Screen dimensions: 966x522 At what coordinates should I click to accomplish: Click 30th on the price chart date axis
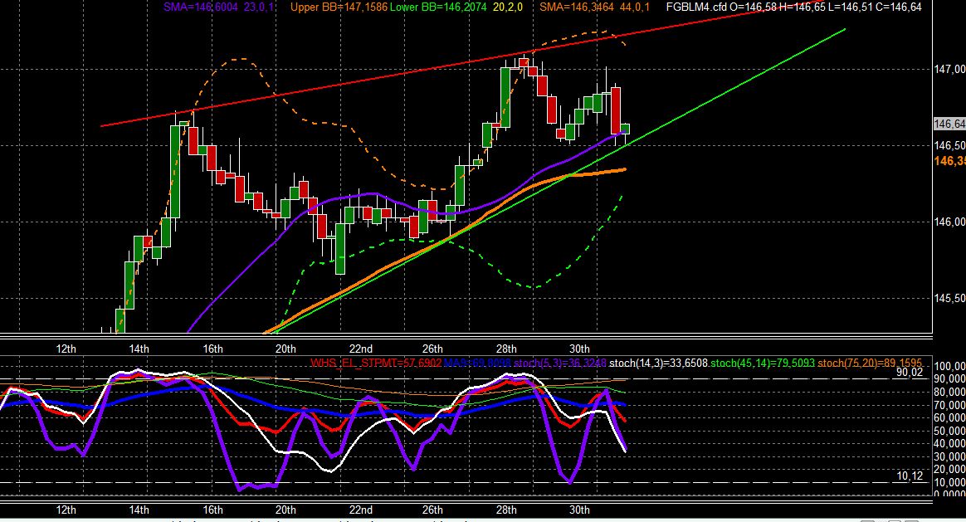pos(579,349)
